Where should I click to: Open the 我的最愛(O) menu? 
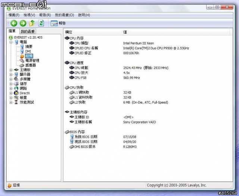click(x=65, y=15)
